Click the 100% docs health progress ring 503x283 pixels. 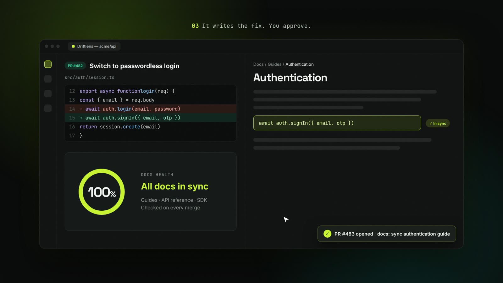(102, 192)
